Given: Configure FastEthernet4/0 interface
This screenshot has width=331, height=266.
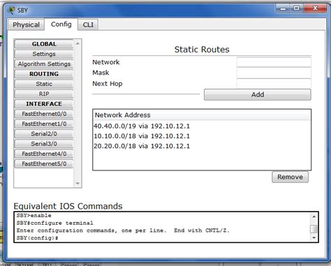Looking at the screenshot, I should (x=44, y=154).
